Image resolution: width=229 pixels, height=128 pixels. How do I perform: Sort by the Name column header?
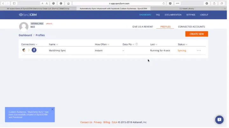[x=53, y=44]
